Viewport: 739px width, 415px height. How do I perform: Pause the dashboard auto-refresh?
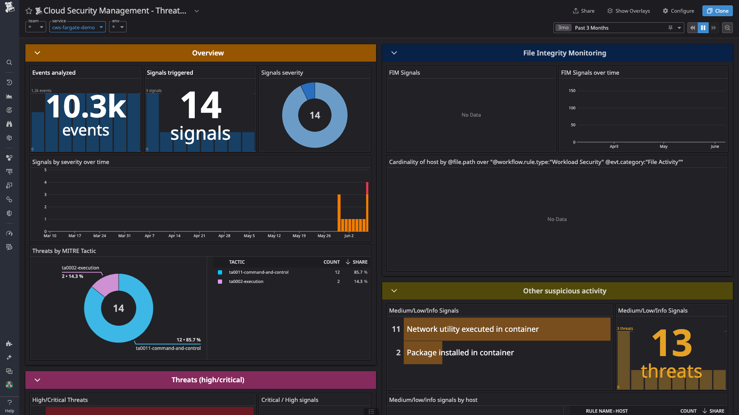coord(703,28)
